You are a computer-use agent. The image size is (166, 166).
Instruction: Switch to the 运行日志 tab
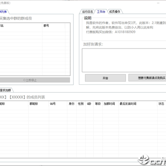tap(88, 12)
